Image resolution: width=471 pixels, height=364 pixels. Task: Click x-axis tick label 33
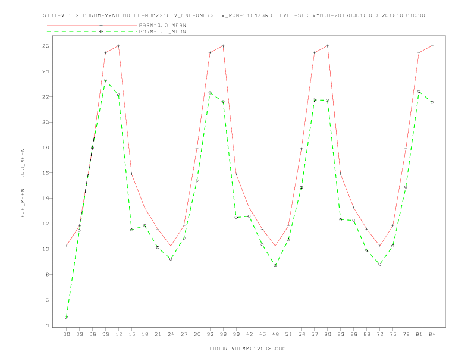point(210,334)
